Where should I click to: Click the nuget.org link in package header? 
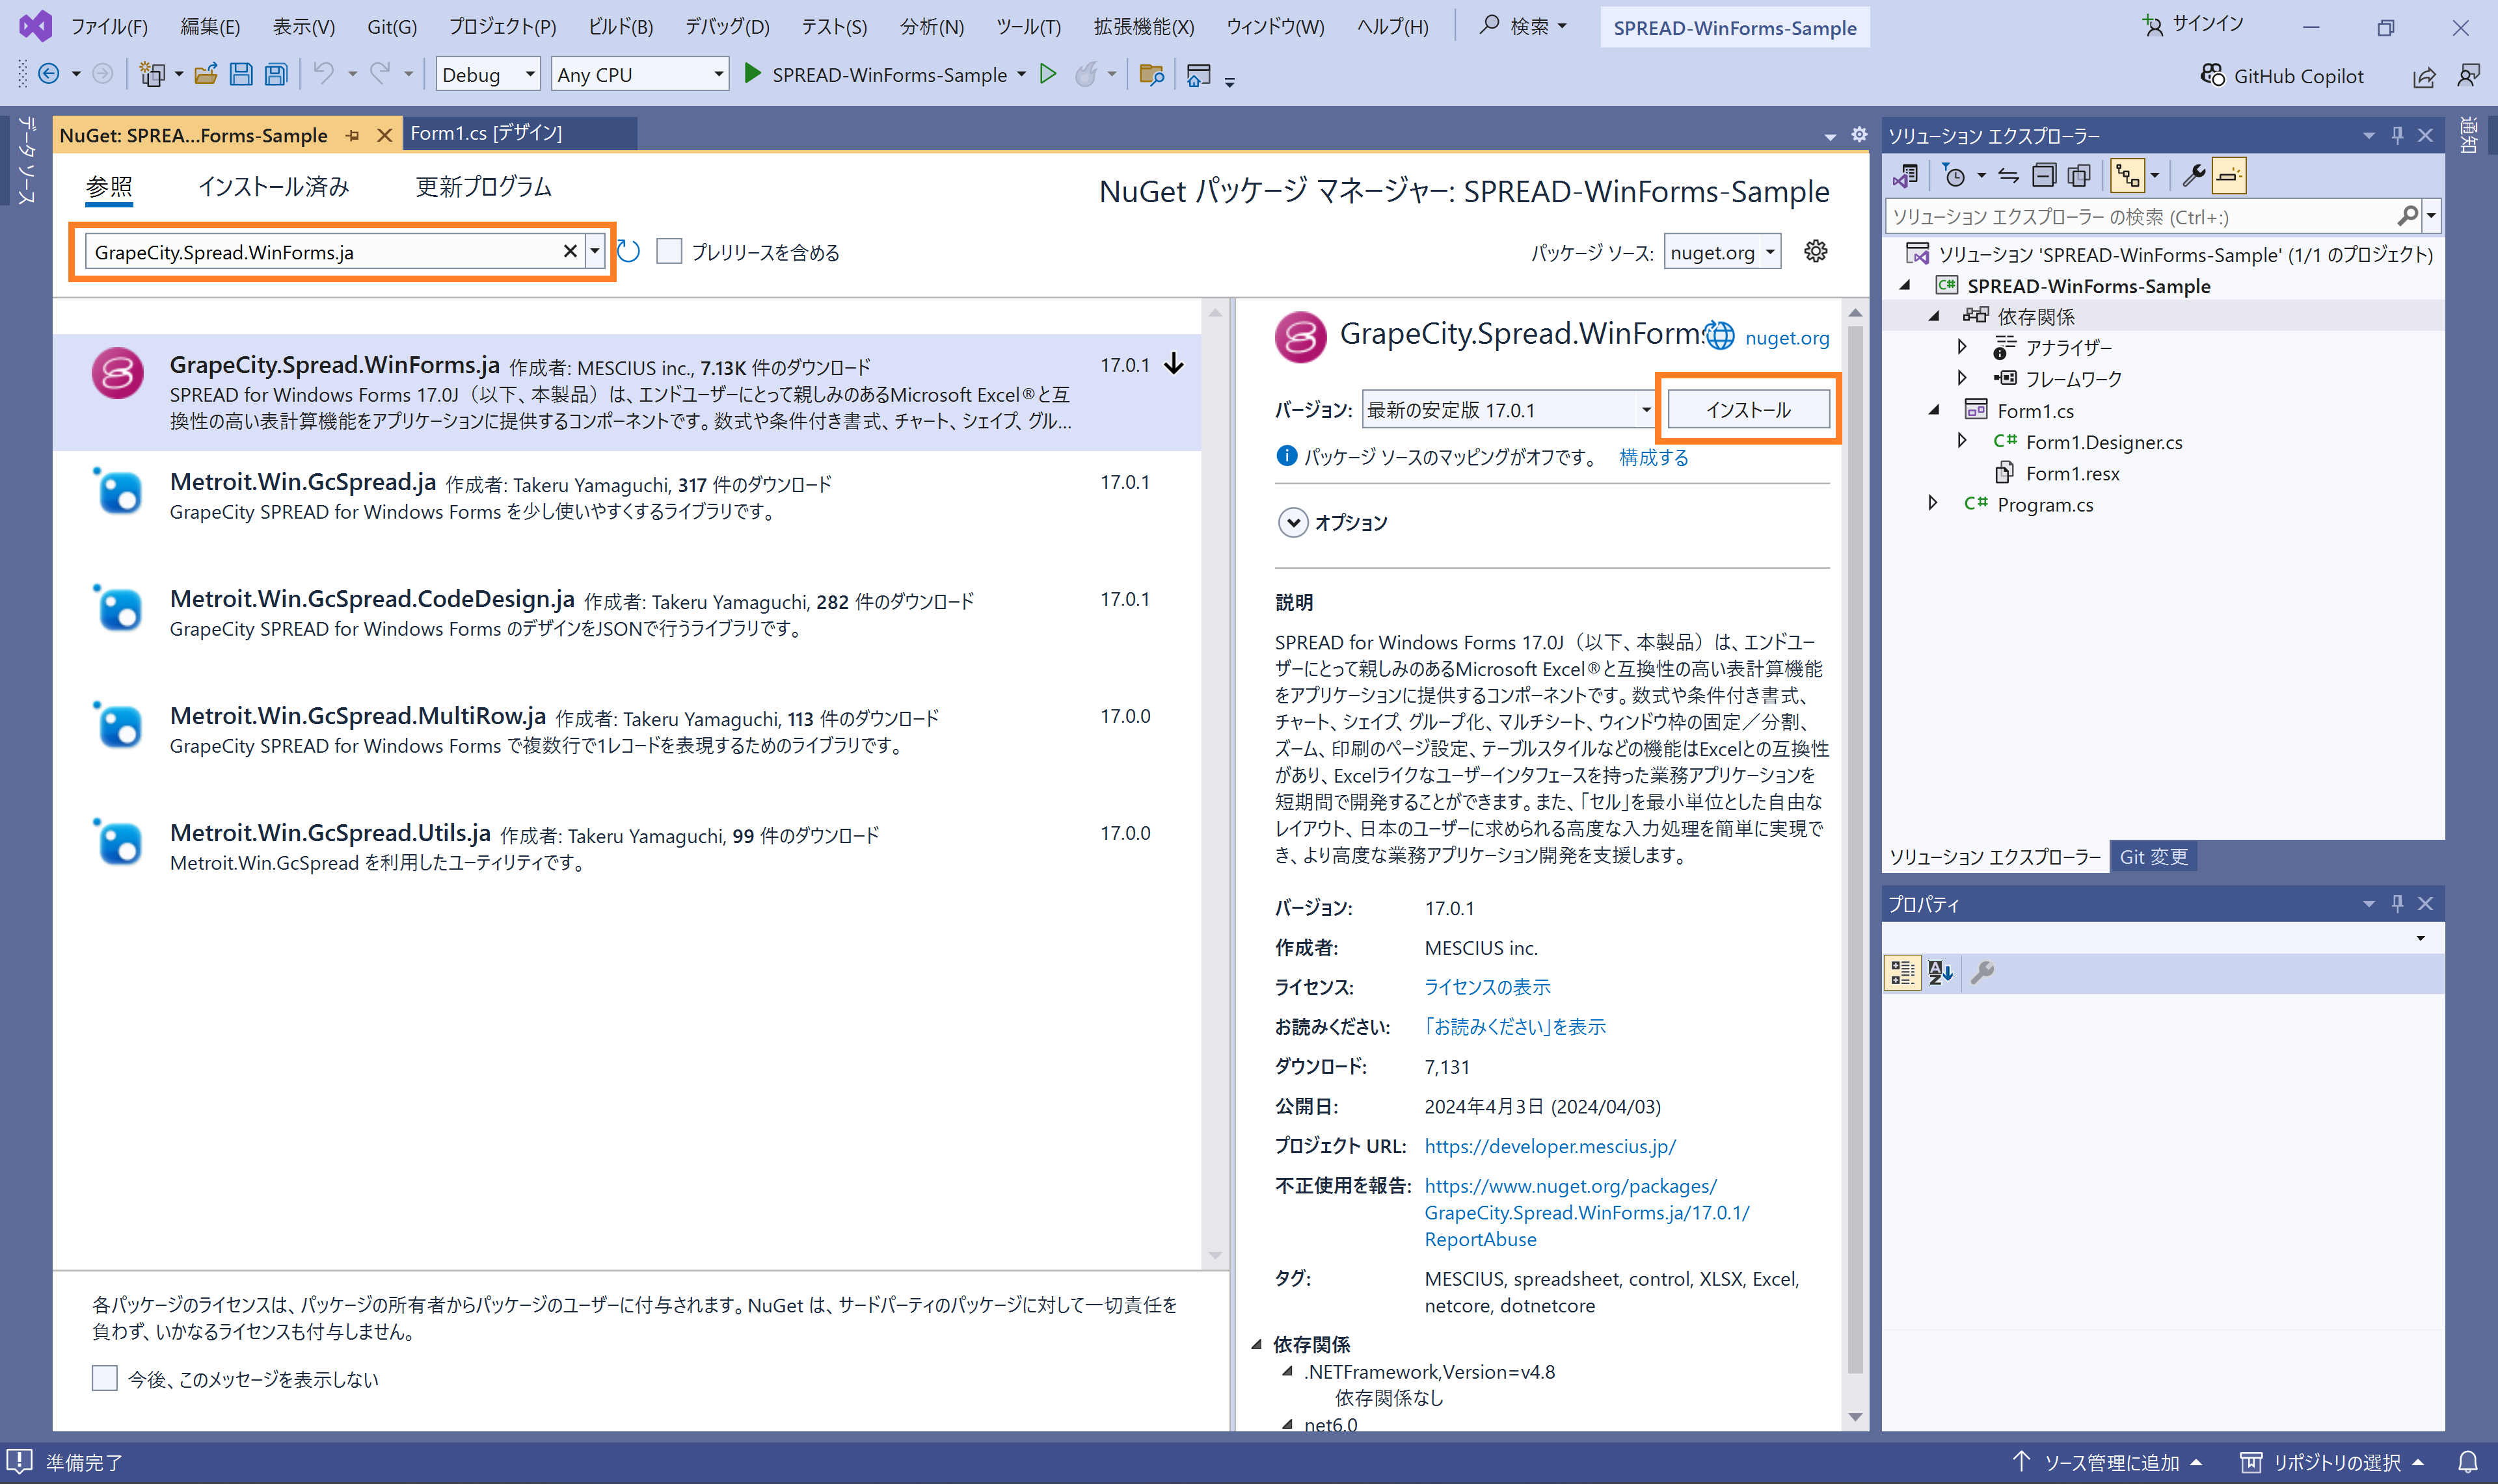(x=1786, y=338)
